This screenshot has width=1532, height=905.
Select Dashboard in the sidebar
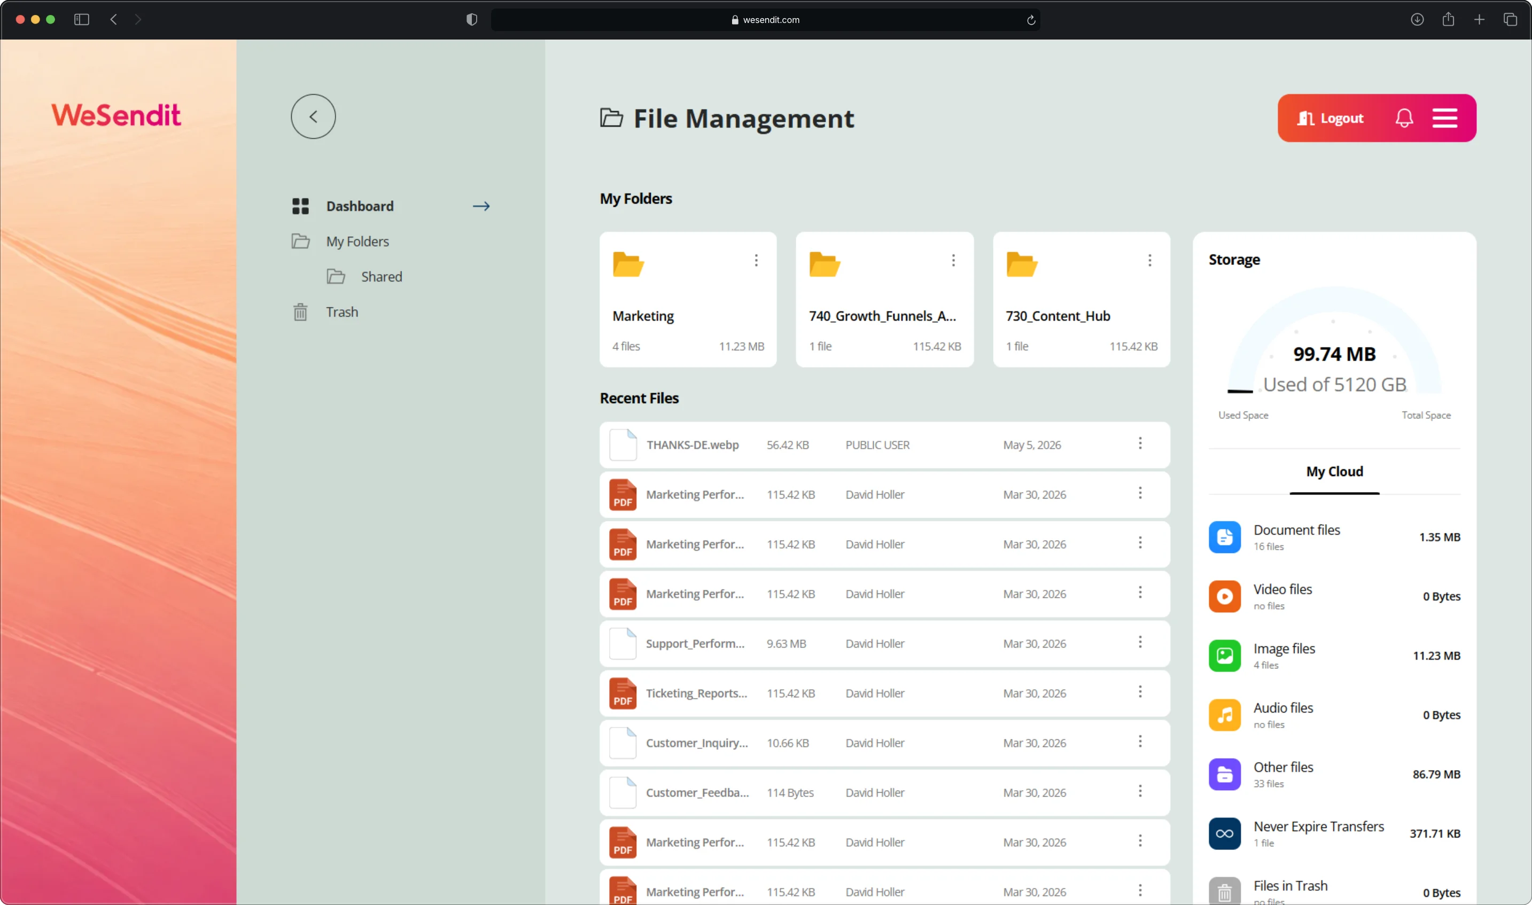[359, 206]
